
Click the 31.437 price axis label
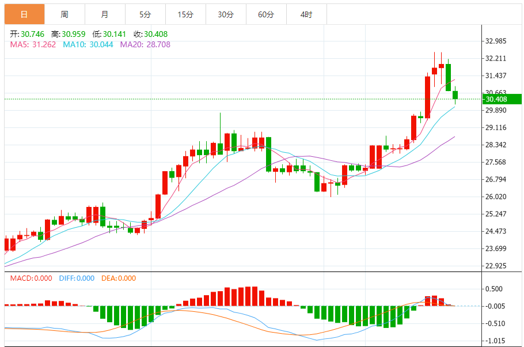click(496, 76)
